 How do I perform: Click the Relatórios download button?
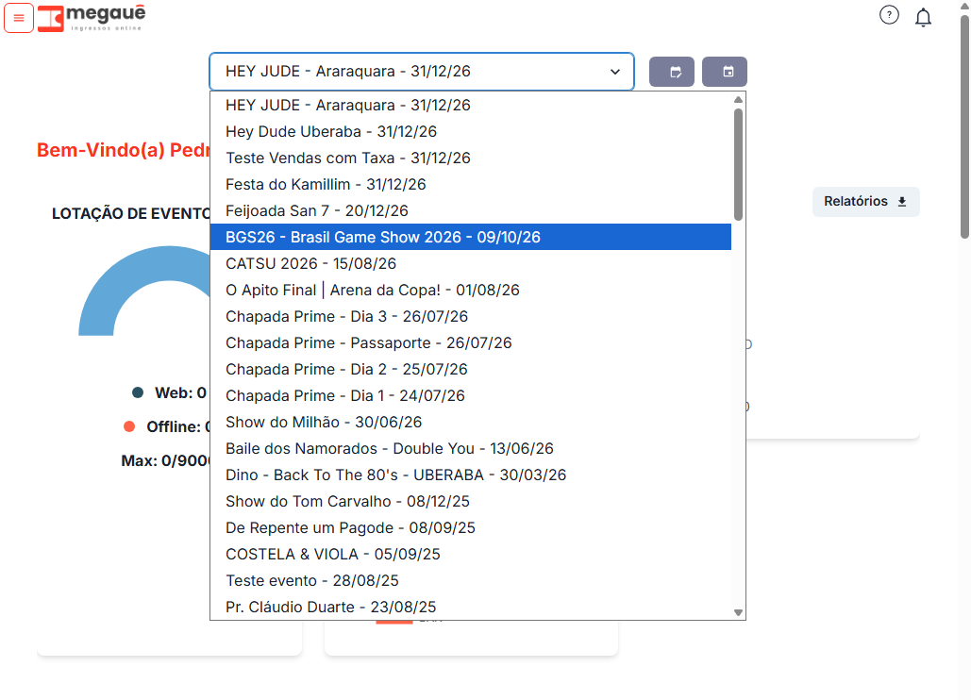point(865,202)
